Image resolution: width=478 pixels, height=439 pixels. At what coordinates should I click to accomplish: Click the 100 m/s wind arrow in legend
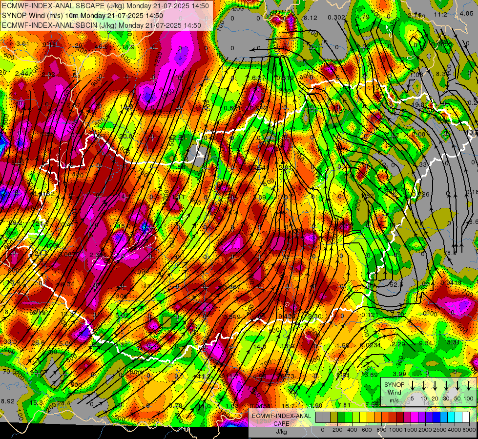(x=469, y=385)
